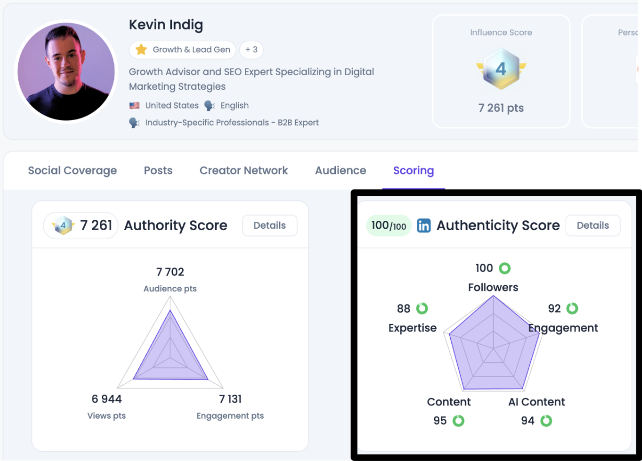Click the icon beside Industry-Specific Professionals

[134, 123]
